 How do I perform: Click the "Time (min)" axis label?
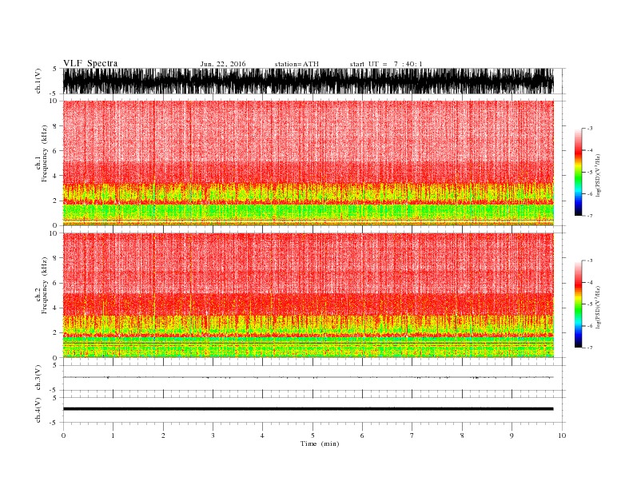tap(320, 443)
